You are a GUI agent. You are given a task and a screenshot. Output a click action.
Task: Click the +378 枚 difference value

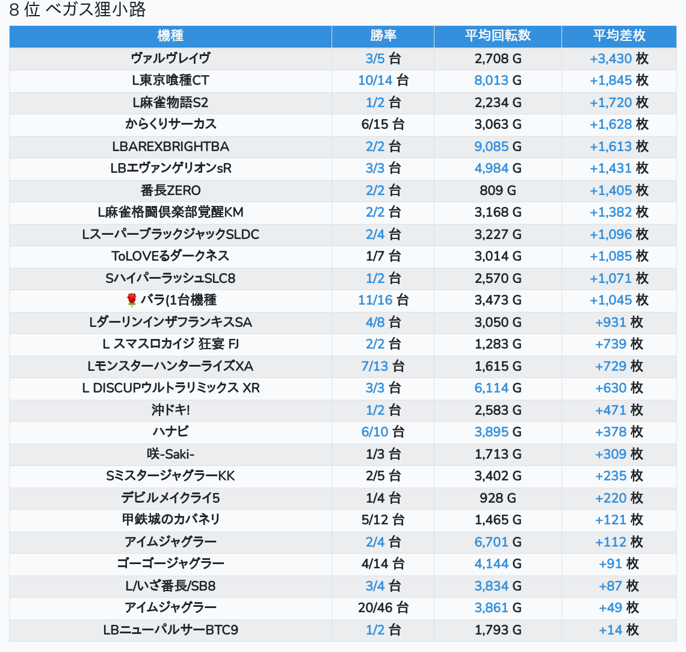click(619, 432)
